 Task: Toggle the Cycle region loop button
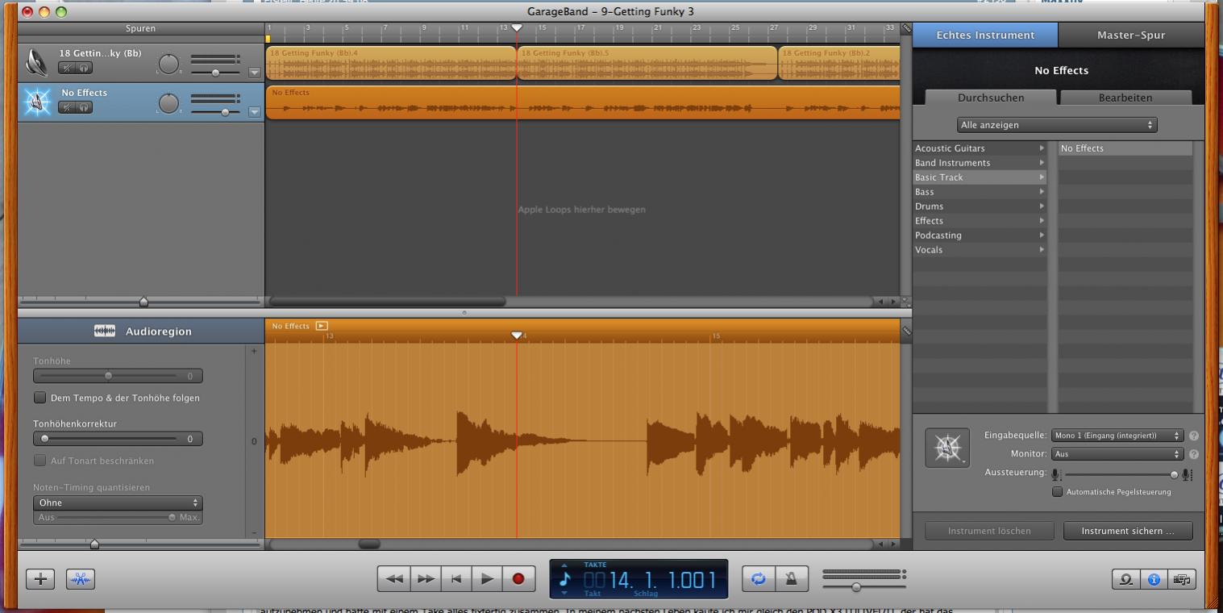[758, 578]
